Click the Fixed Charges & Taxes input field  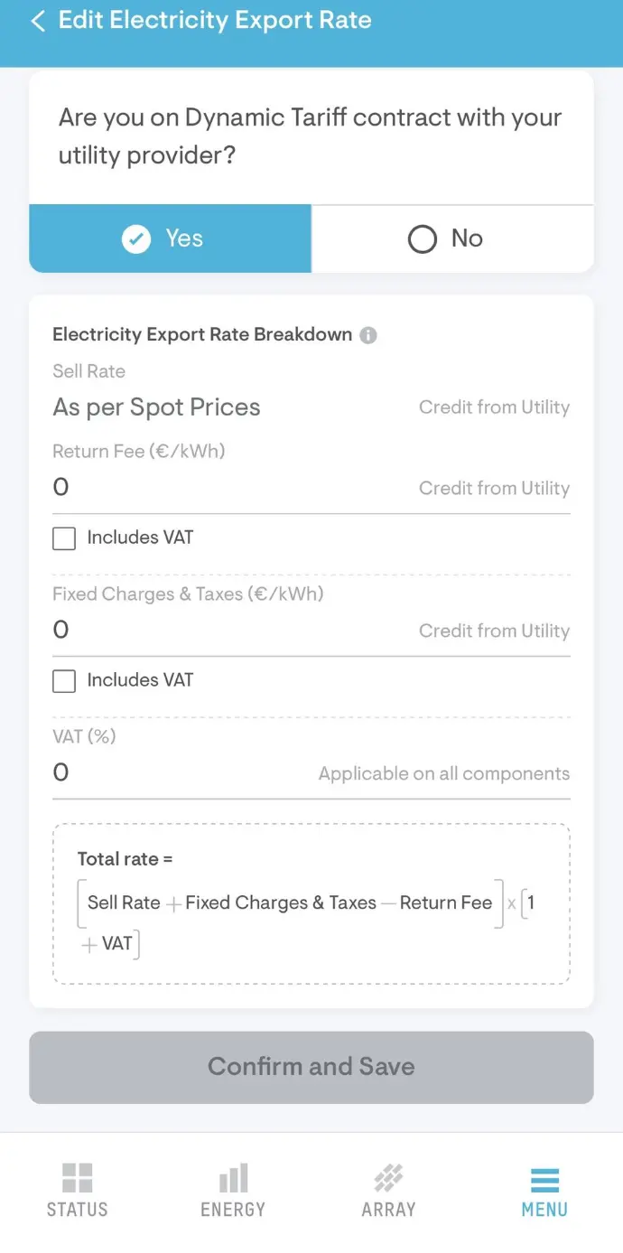pyautogui.click(x=226, y=631)
